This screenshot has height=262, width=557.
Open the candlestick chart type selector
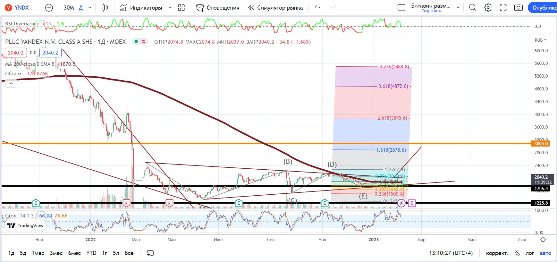point(105,8)
